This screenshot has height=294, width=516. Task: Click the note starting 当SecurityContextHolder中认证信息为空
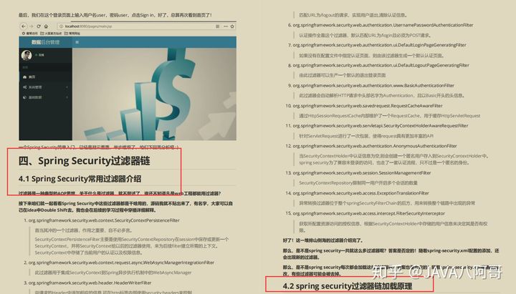click(394, 160)
